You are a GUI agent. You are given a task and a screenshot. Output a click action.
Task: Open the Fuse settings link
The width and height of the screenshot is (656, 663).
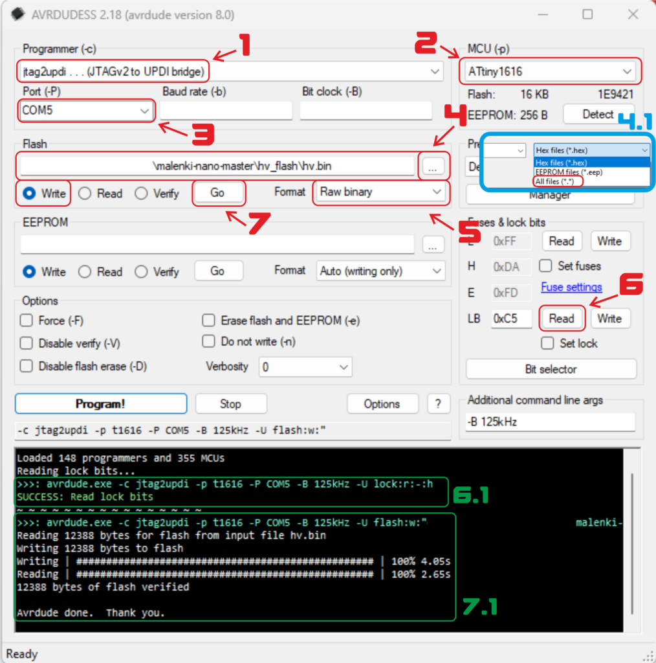coord(571,287)
